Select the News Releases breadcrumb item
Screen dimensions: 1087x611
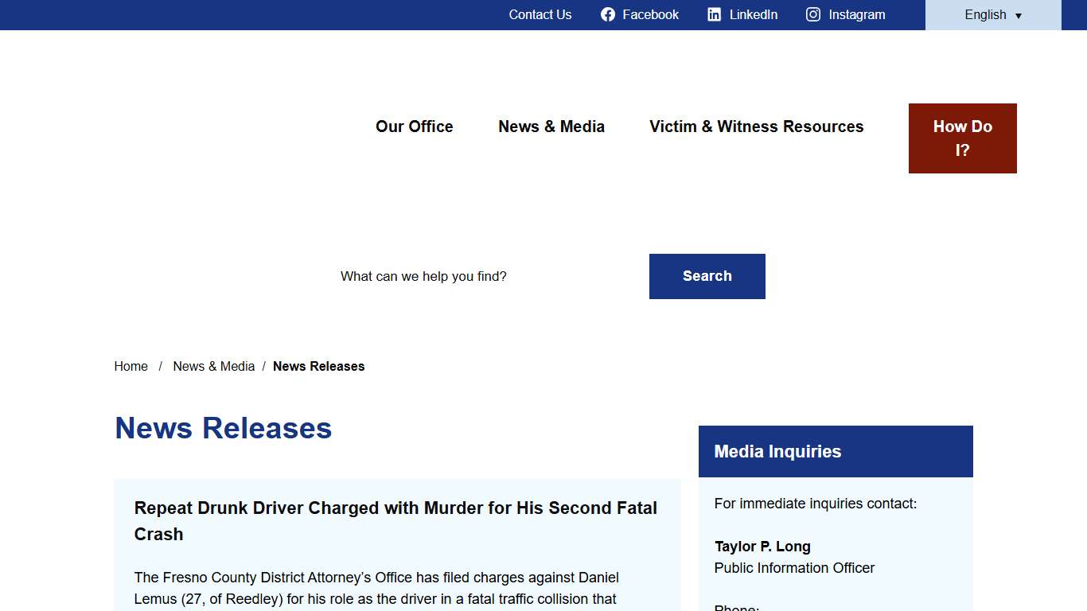point(318,366)
